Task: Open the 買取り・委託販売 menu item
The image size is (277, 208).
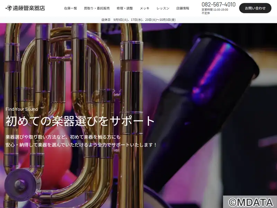Action: click(97, 8)
